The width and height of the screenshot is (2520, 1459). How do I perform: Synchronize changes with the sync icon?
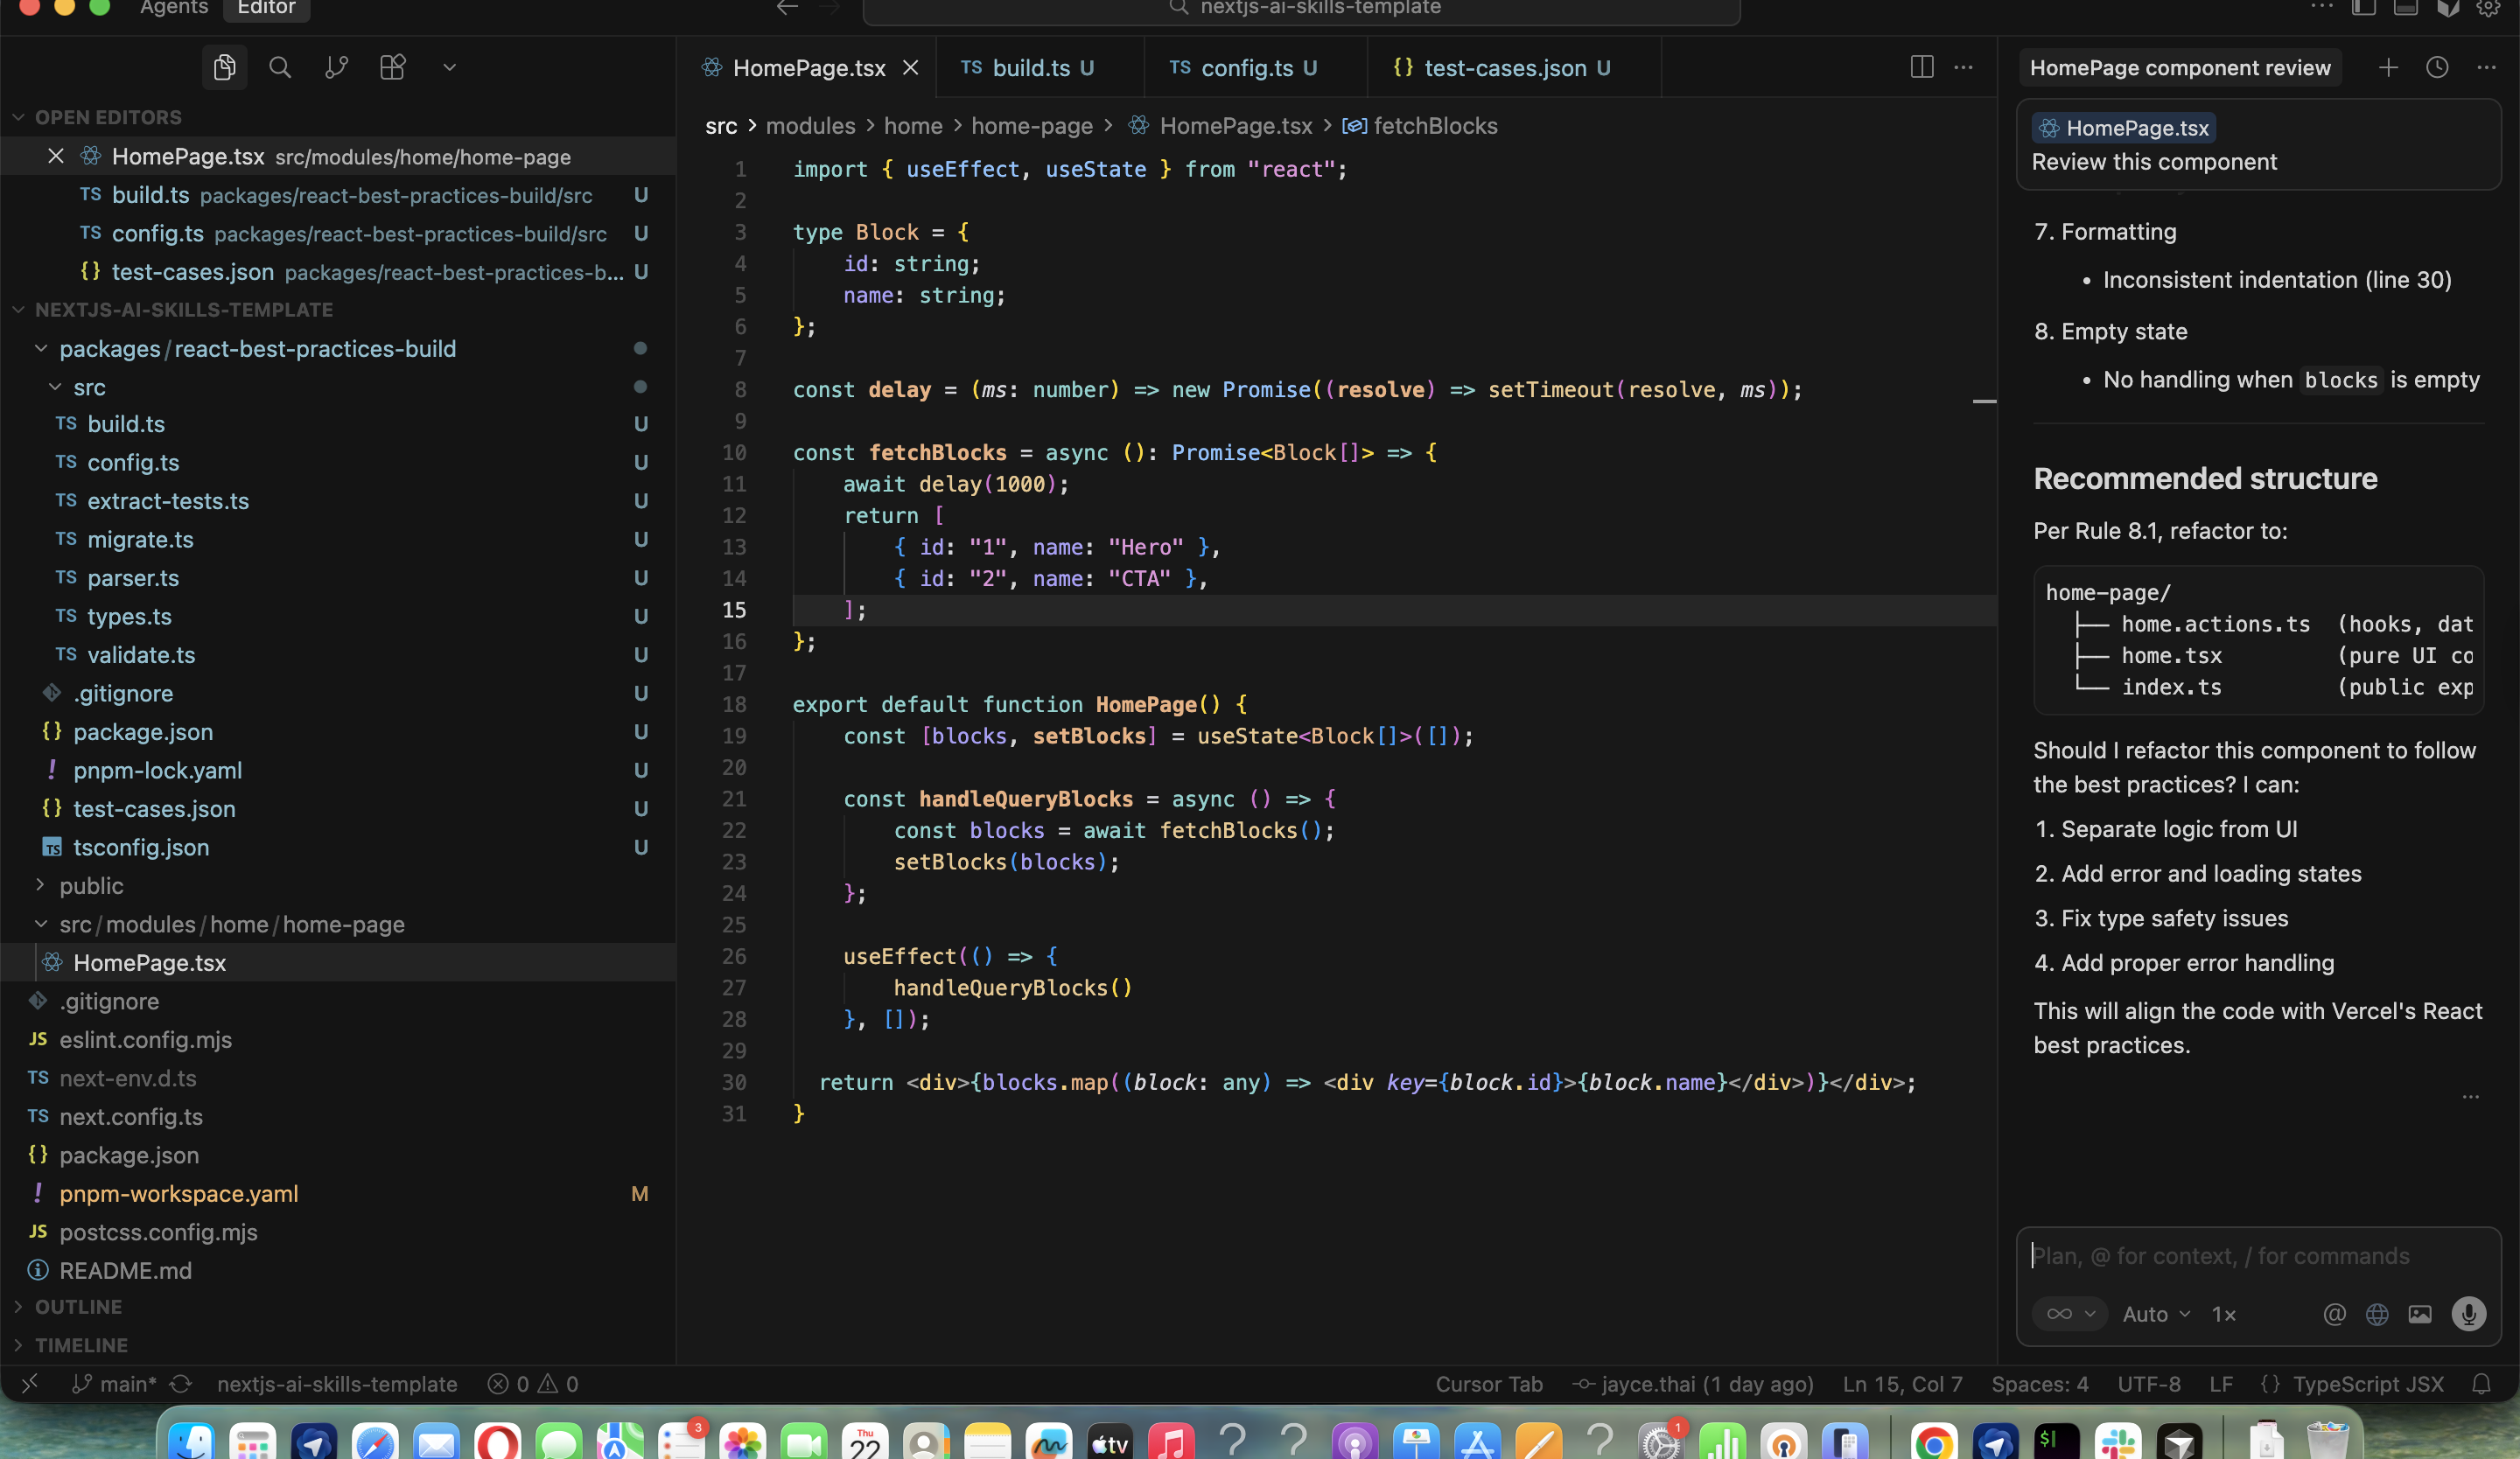[x=181, y=1384]
